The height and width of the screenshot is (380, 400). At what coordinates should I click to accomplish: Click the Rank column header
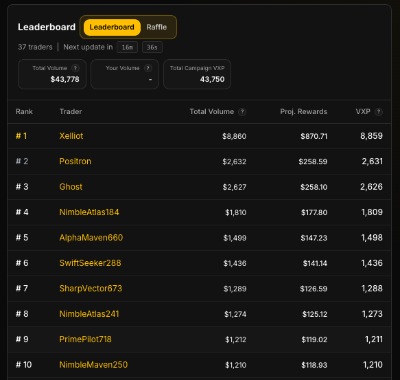[24, 112]
